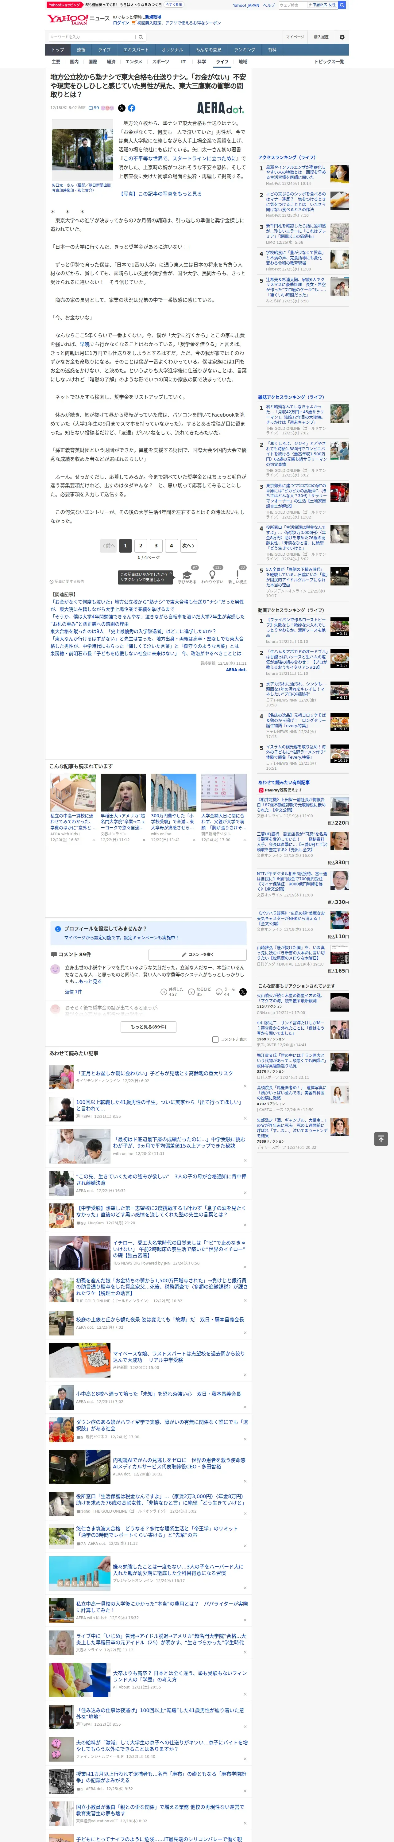This screenshot has width=394, height=1842.
Task: Open 返信 1件 replies on first comment
Action: click(x=74, y=992)
